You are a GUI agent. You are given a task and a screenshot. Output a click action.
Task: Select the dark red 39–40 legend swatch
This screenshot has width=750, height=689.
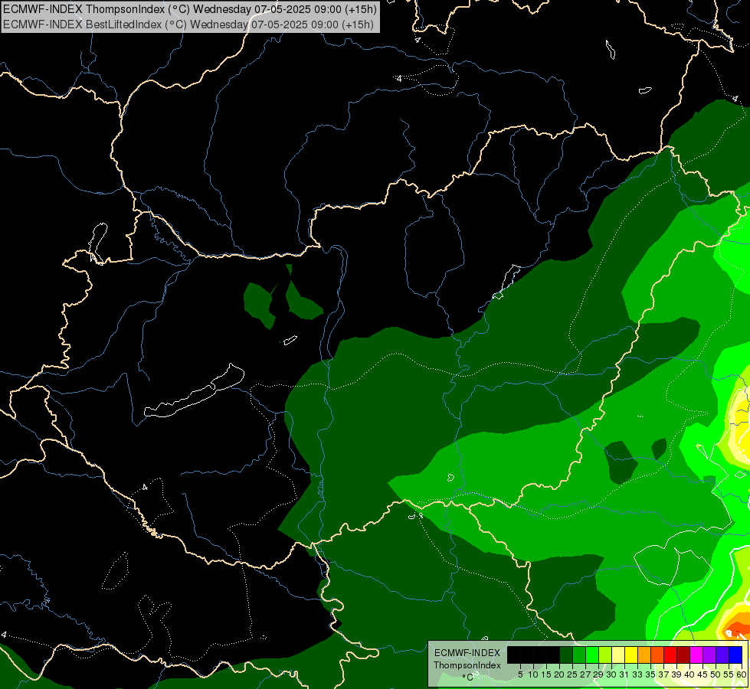click(x=683, y=655)
